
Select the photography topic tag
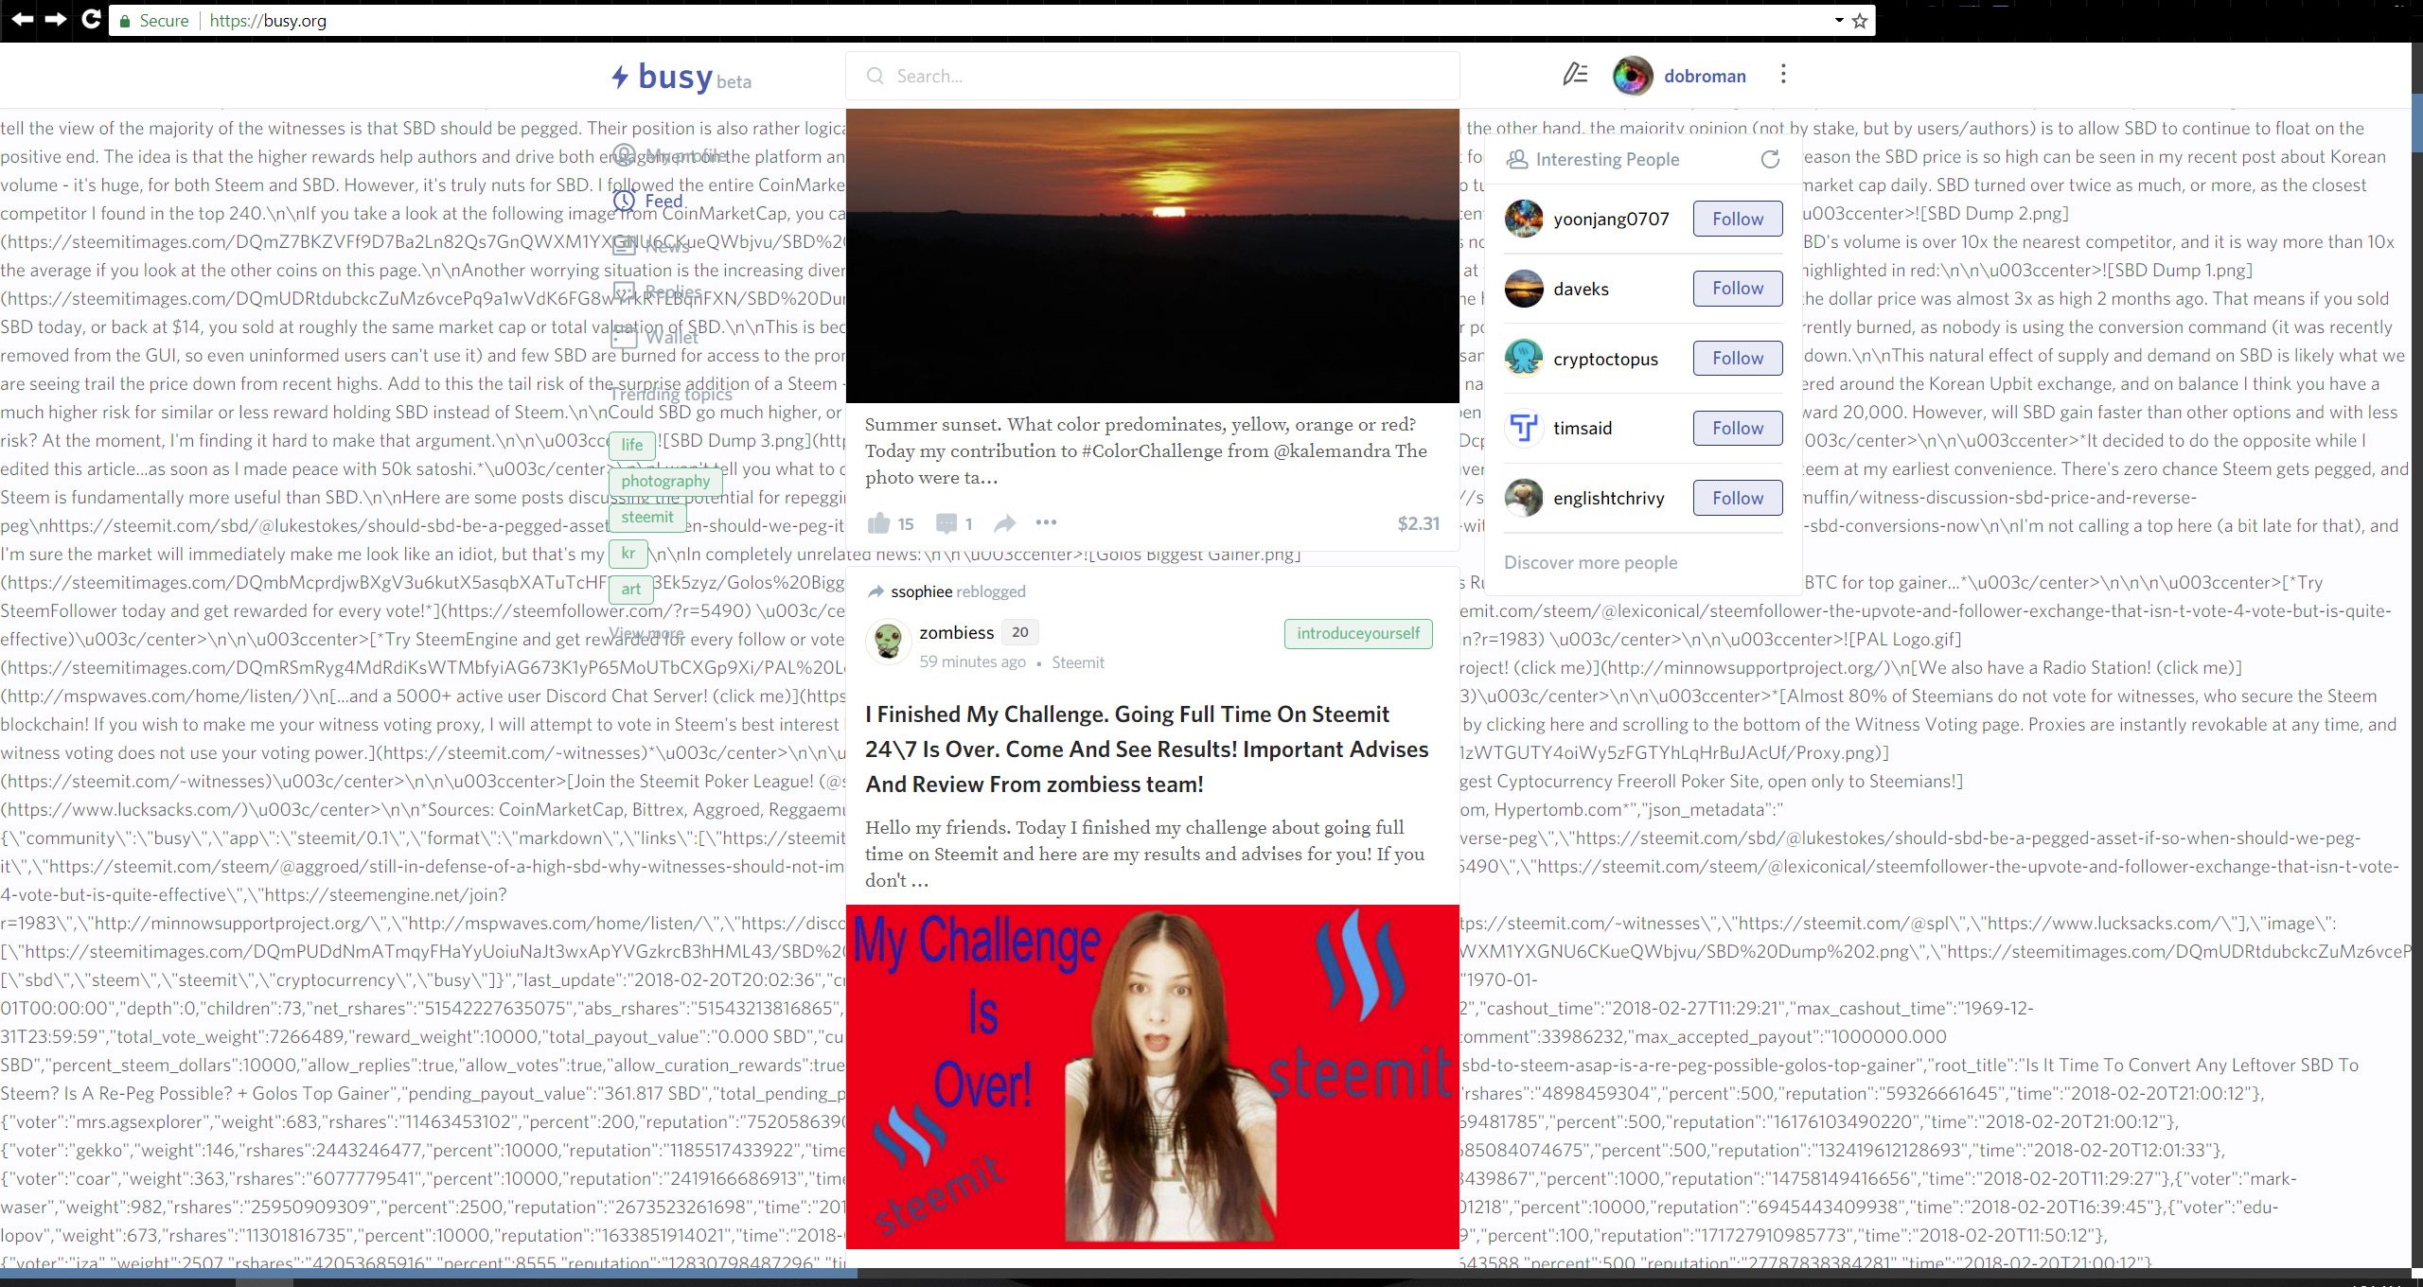665,481
